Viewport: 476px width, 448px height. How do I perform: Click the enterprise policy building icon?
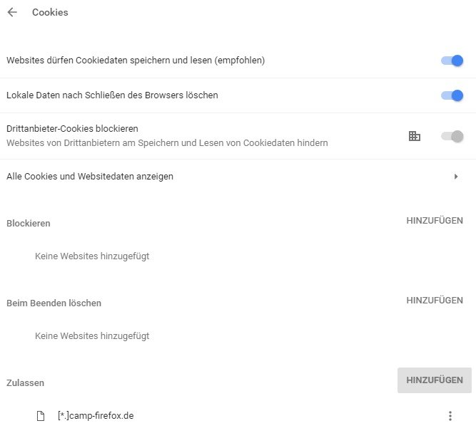(414, 136)
